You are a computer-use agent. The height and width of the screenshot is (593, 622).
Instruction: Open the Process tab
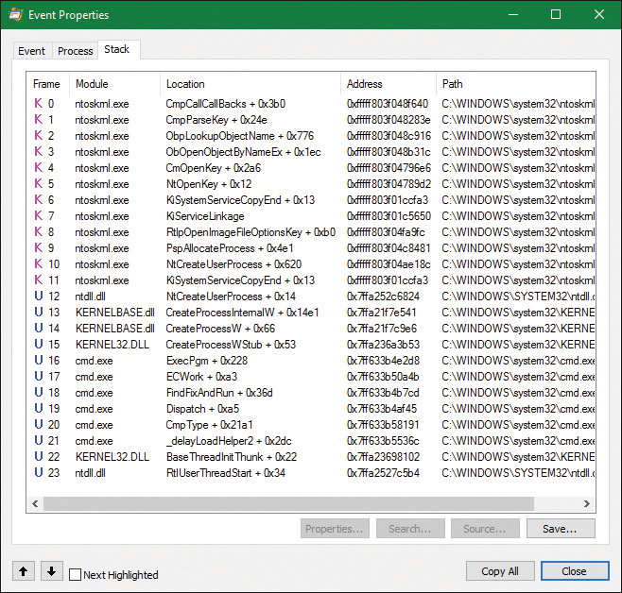click(75, 51)
